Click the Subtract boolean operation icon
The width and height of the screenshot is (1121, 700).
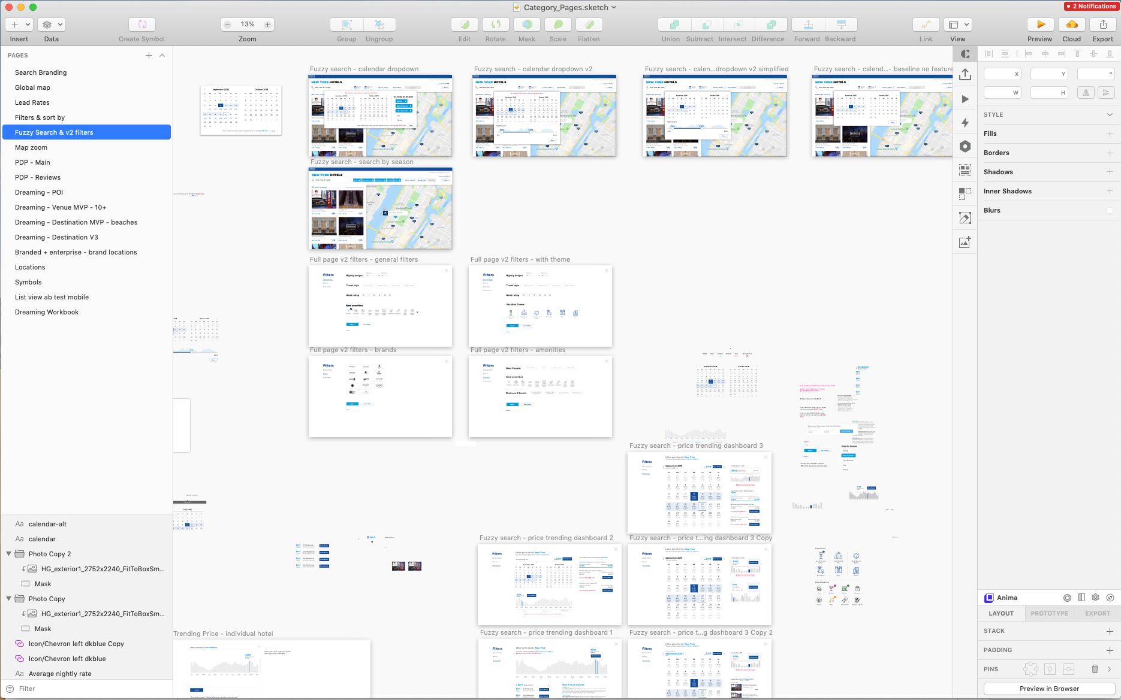(700, 25)
